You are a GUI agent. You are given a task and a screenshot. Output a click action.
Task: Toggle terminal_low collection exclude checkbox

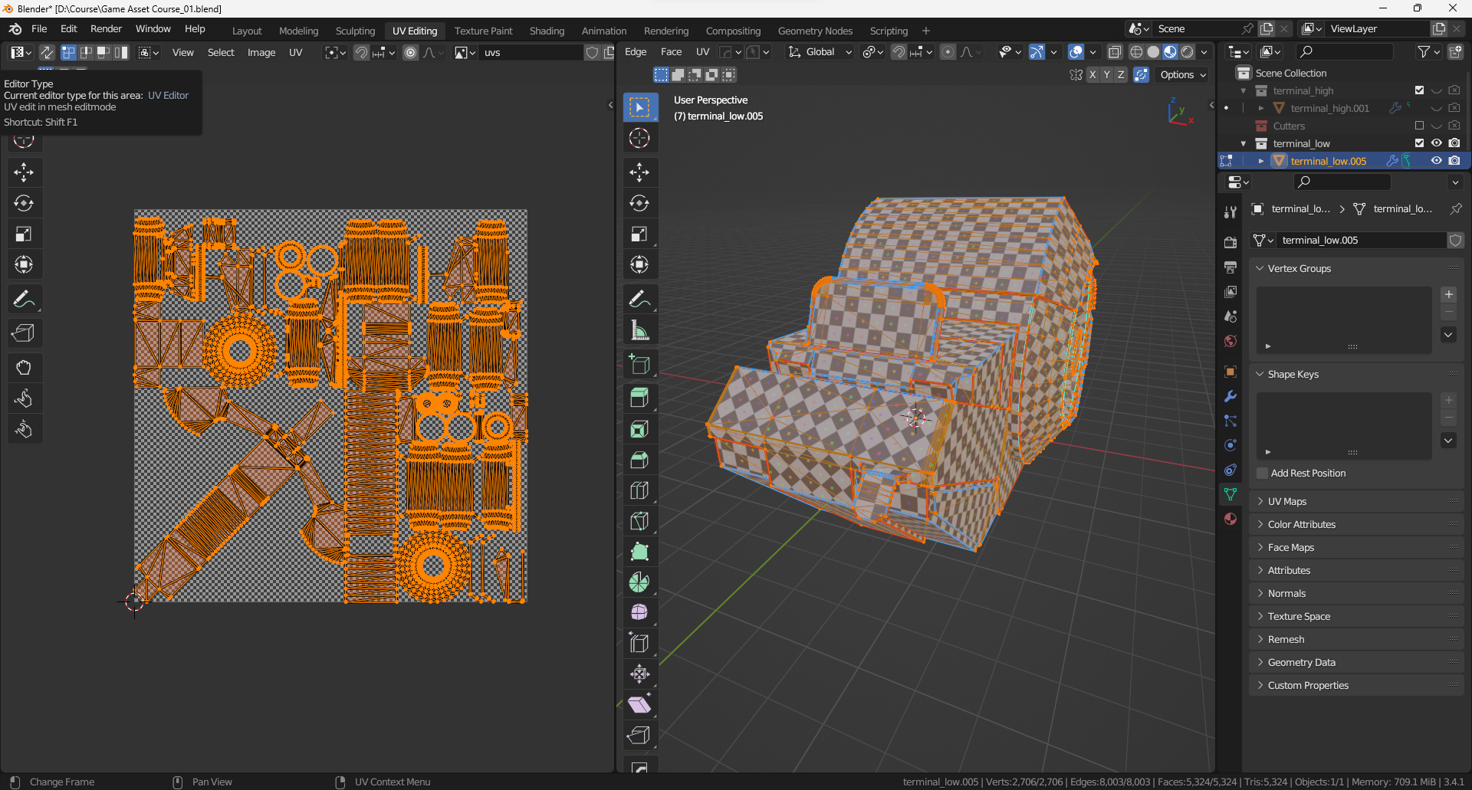tap(1419, 143)
